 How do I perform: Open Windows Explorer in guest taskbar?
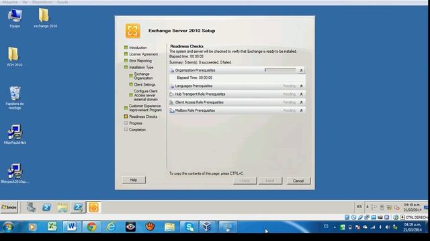pyautogui.click(x=62, y=208)
